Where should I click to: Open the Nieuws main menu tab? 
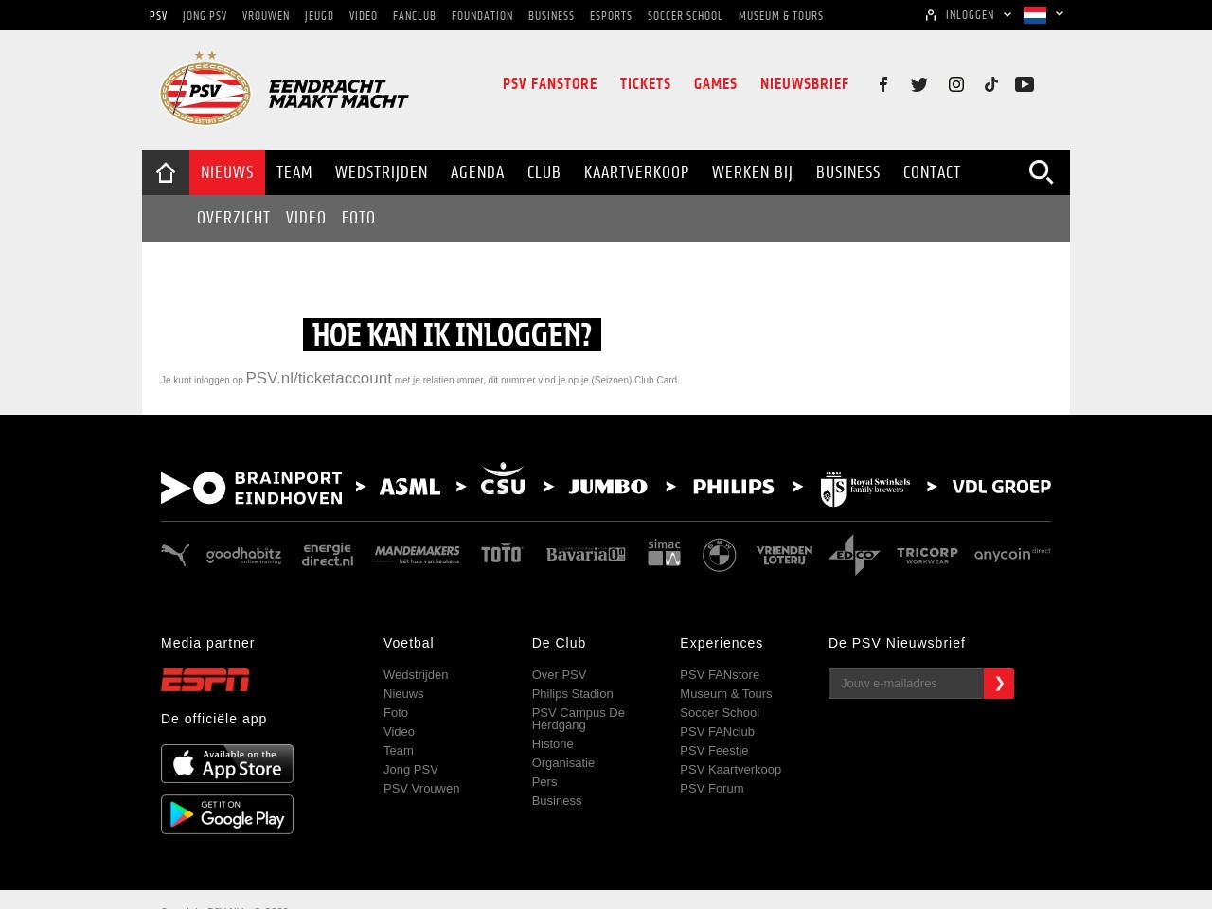[x=227, y=172]
